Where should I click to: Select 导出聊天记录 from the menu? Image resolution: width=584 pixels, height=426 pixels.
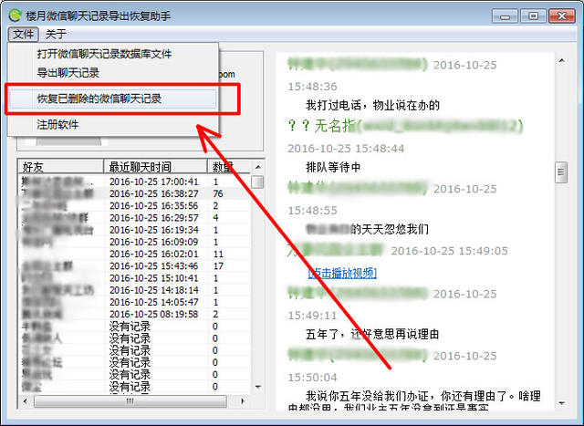coord(68,73)
